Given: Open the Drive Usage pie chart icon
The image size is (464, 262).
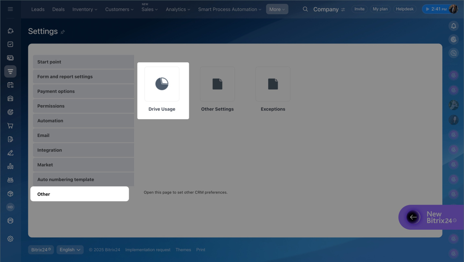Looking at the screenshot, I should (x=162, y=84).
